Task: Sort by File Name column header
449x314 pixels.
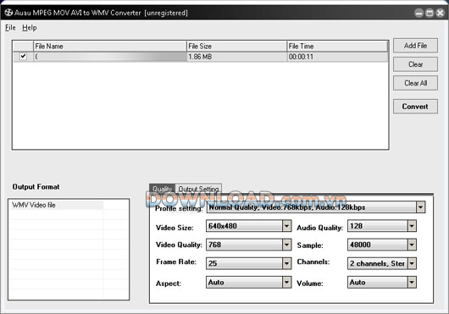Action: pyautogui.click(x=110, y=46)
